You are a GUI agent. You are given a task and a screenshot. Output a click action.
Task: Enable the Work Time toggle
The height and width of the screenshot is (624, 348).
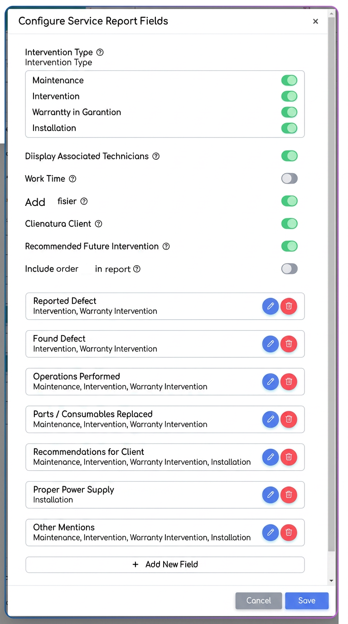(289, 178)
